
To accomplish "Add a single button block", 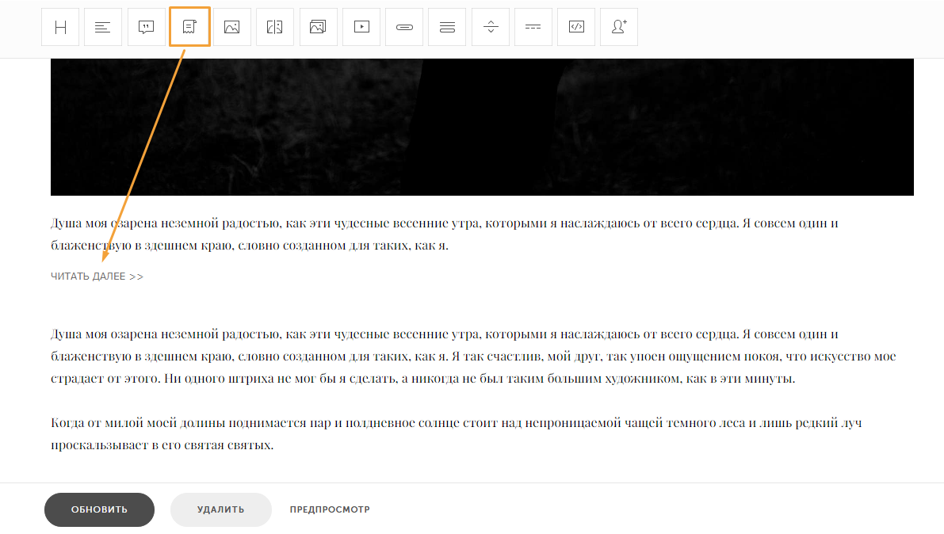I will [x=404, y=27].
